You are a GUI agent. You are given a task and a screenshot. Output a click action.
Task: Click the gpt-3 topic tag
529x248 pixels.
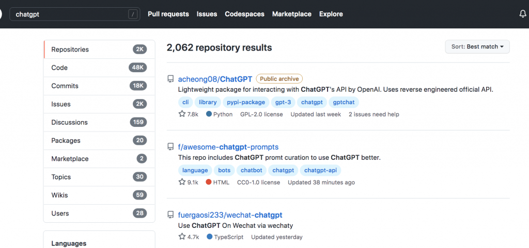283,102
